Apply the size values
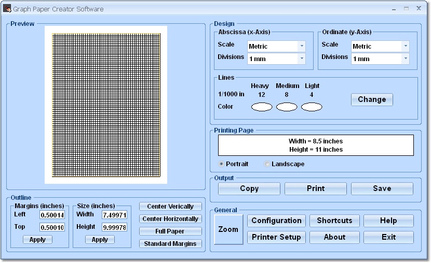 (x=100, y=240)
